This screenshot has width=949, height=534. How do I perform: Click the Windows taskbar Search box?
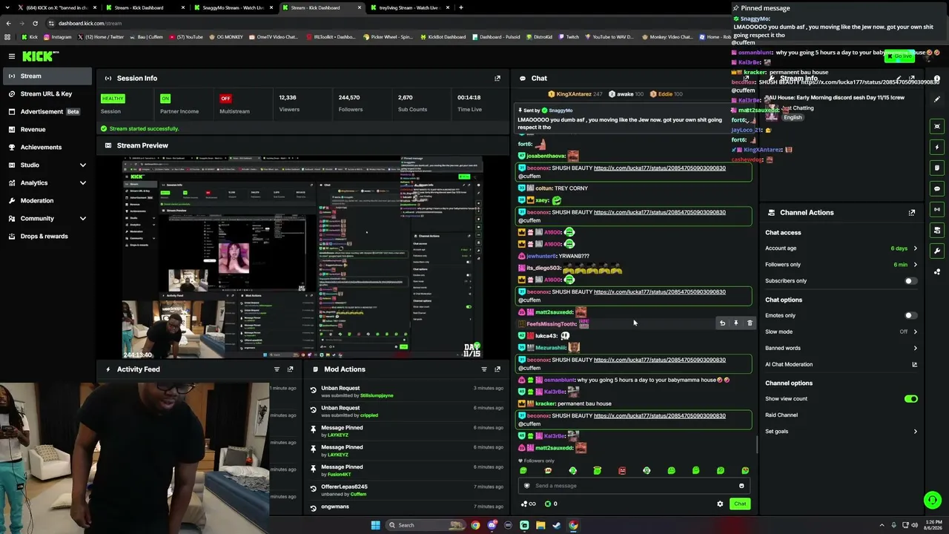pyautogui.click(x=426, y=525)
